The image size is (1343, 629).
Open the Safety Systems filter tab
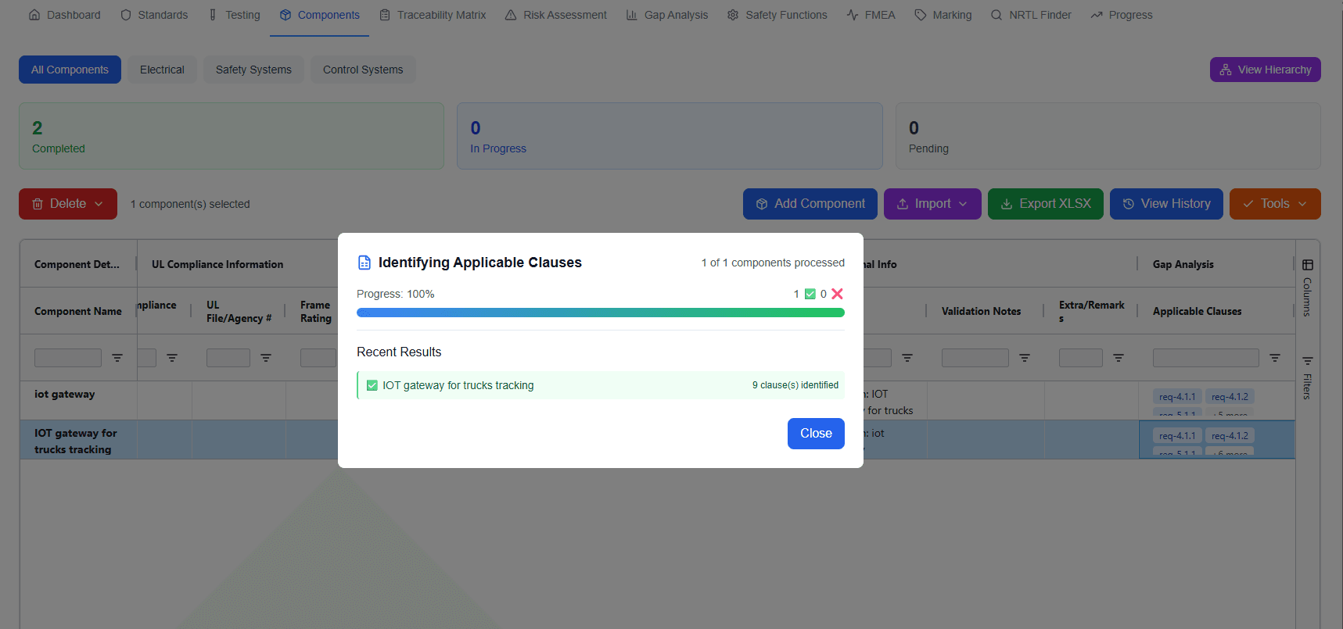pyautogui.click(x=253, y=70)
